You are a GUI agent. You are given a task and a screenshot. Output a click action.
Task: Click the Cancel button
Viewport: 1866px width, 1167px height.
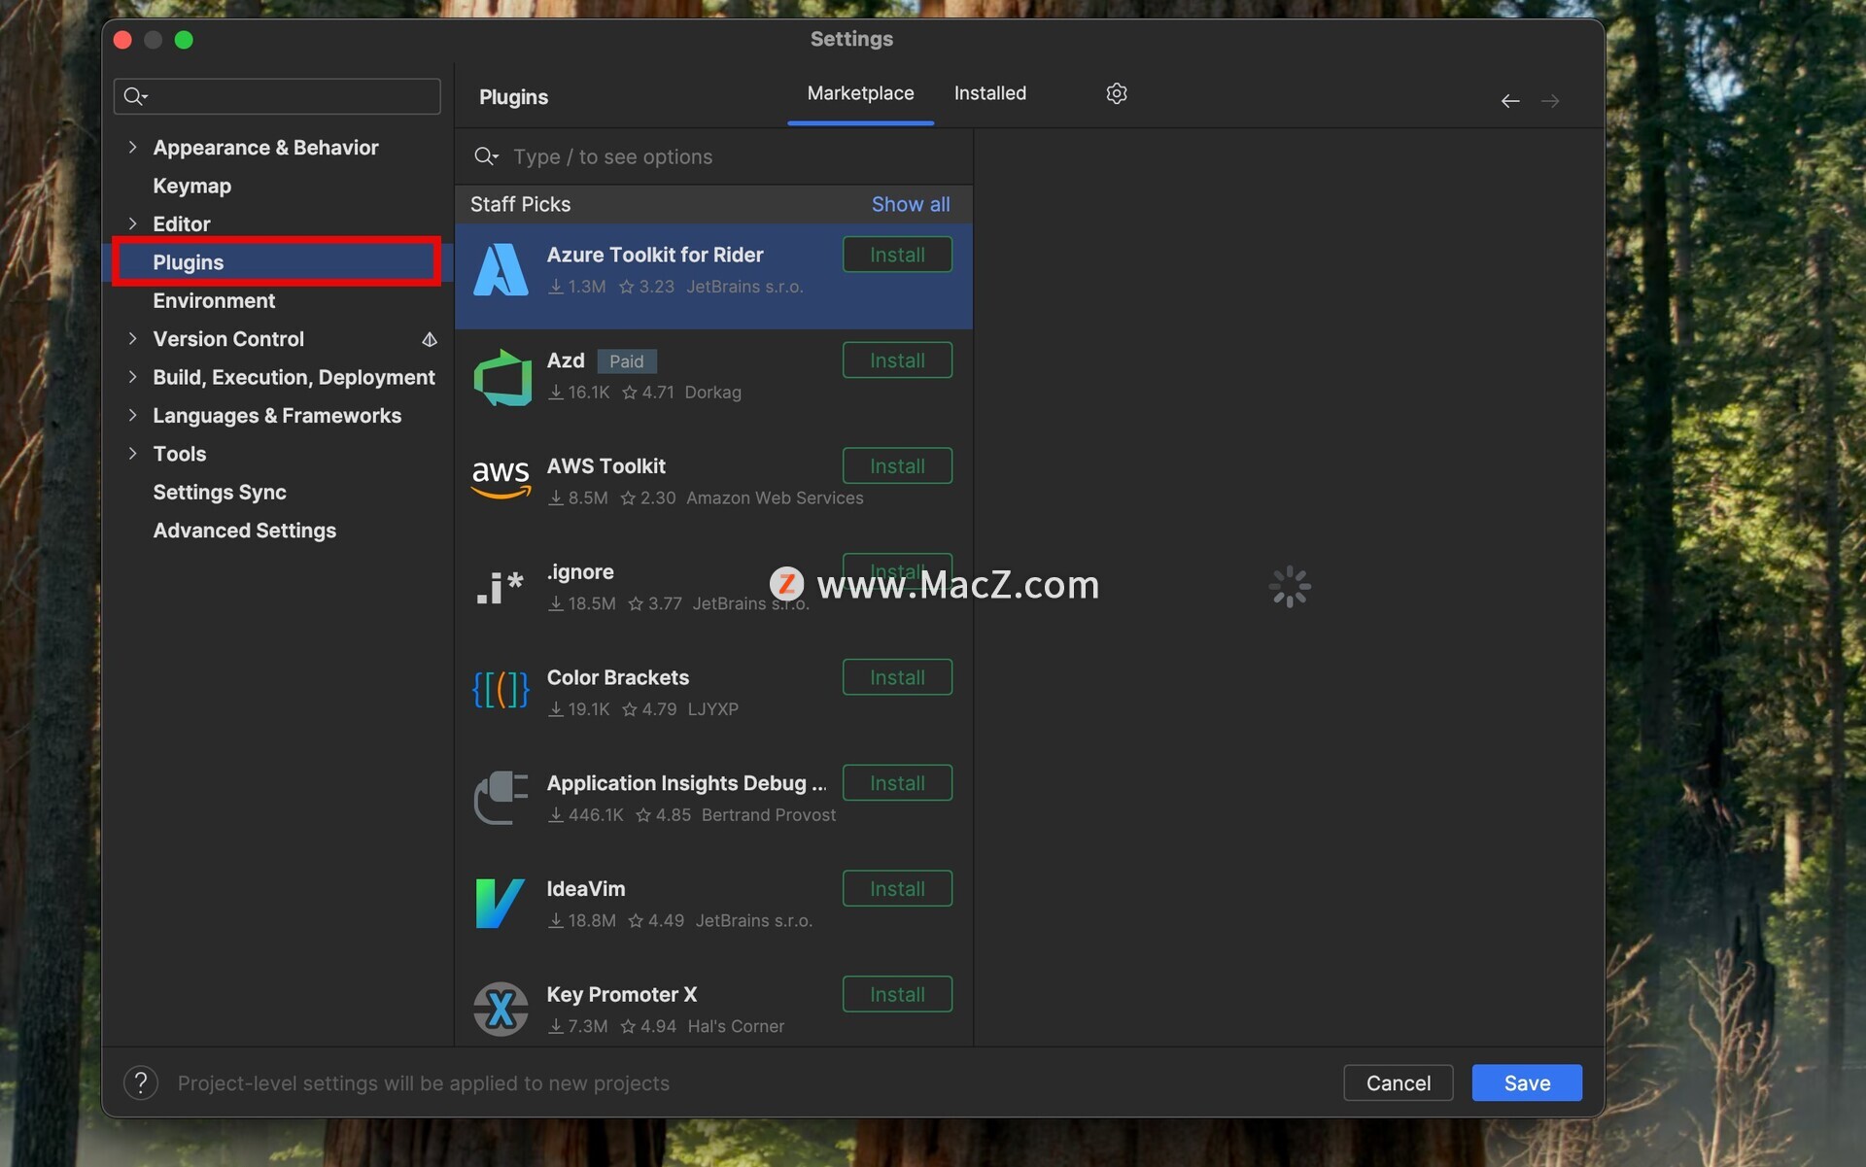click(x=1398, y=1082)
